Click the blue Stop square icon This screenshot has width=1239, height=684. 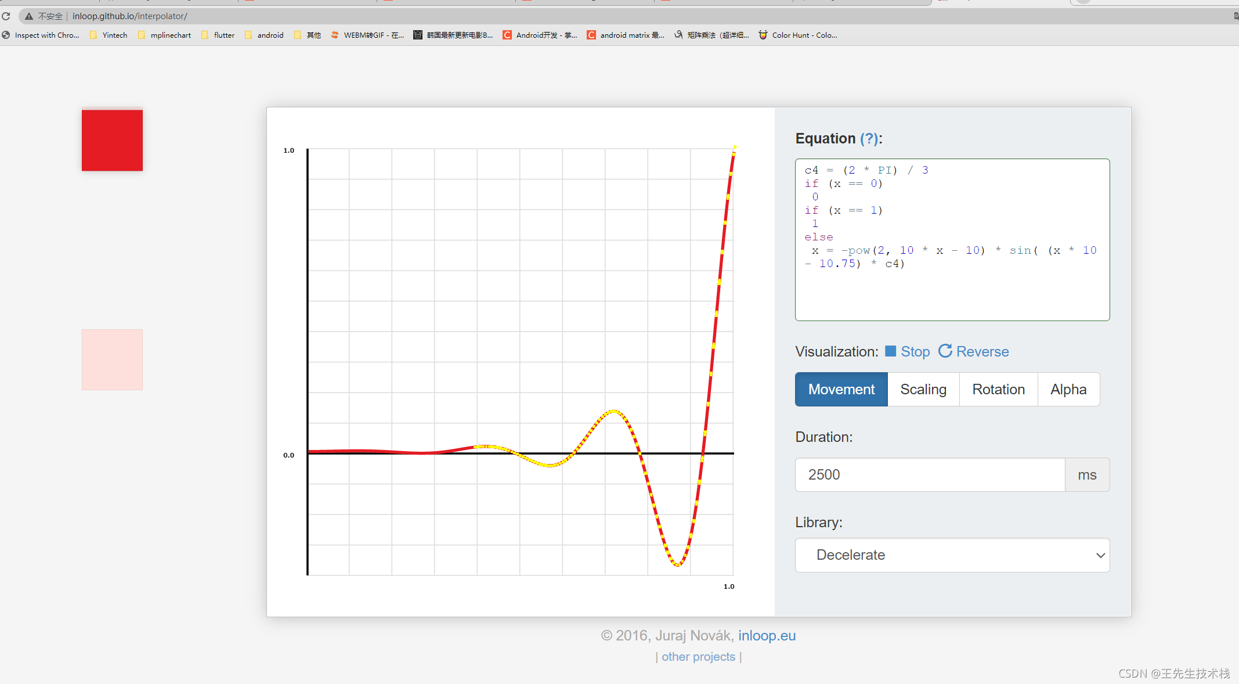pyautogui.click(x=890, y=351)
